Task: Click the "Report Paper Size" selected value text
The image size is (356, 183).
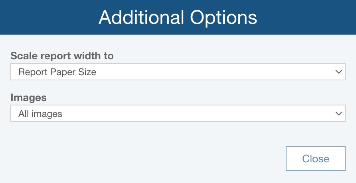Action: pos(57,72)
